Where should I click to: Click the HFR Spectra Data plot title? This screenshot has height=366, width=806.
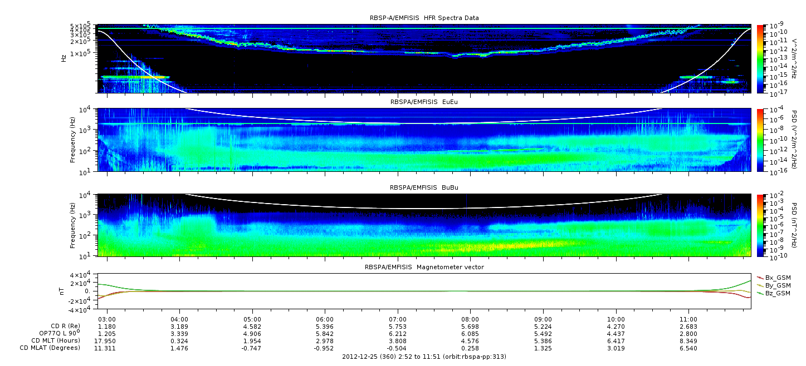point(424,18)
